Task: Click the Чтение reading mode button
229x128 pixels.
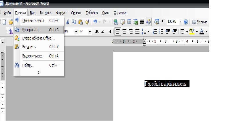Action: tap(200, 22)
